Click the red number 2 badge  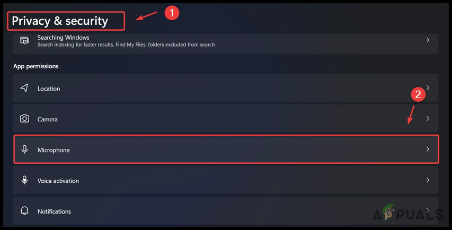(418, 94)
